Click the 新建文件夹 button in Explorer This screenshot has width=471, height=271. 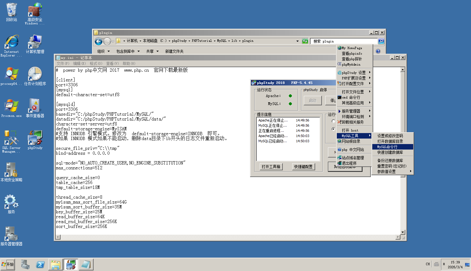tap(174, 51)
